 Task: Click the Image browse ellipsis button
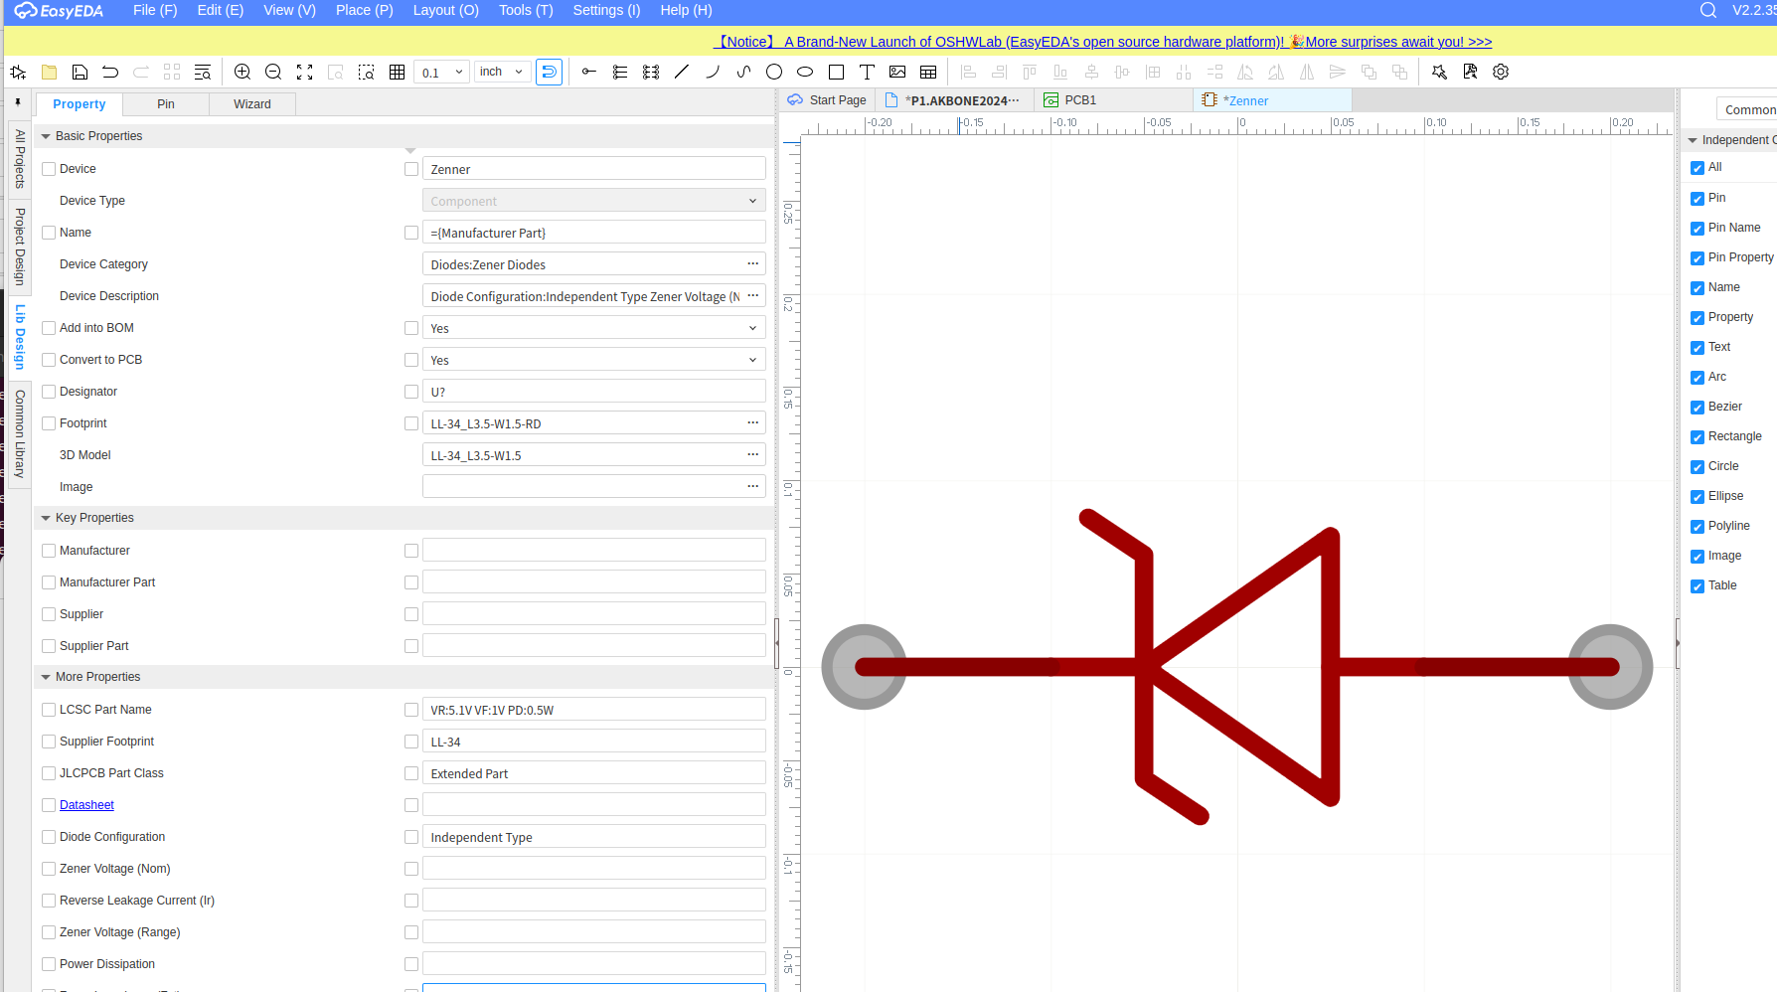753,486
